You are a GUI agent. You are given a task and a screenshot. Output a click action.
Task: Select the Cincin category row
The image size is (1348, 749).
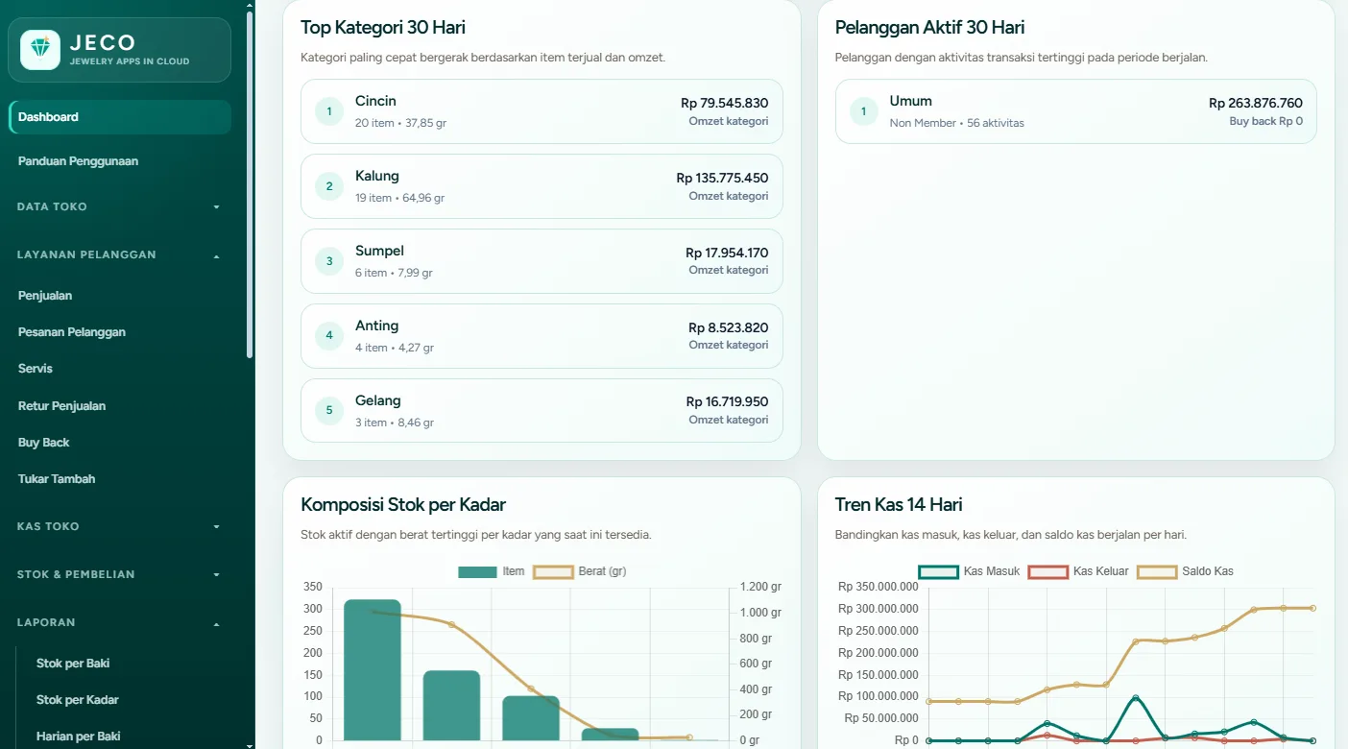tap(542, 111)
